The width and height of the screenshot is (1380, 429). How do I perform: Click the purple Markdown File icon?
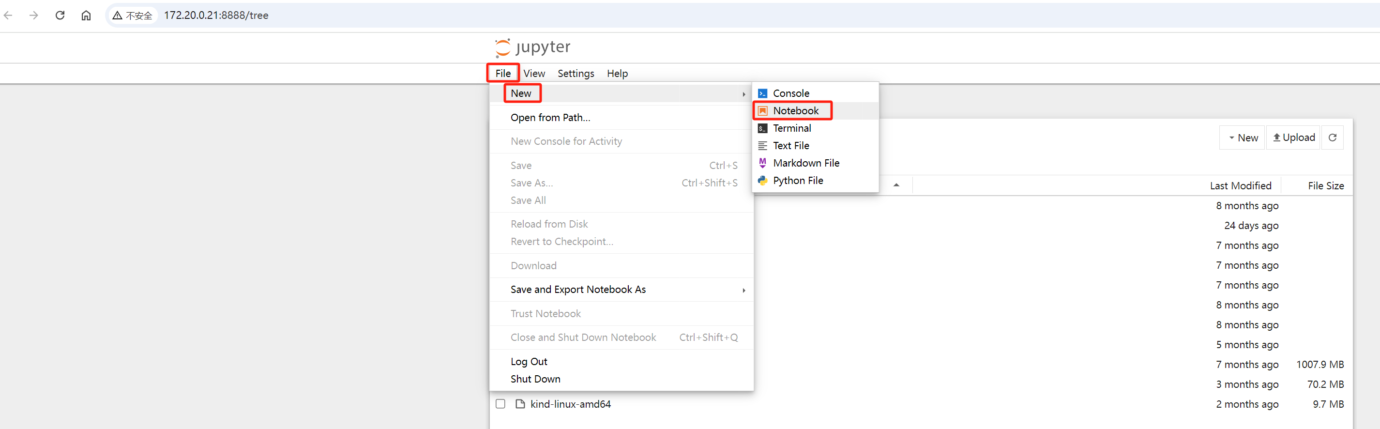762,163
